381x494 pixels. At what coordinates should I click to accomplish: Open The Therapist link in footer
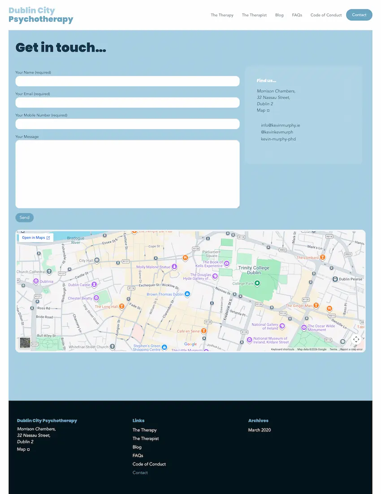(146, 438)
